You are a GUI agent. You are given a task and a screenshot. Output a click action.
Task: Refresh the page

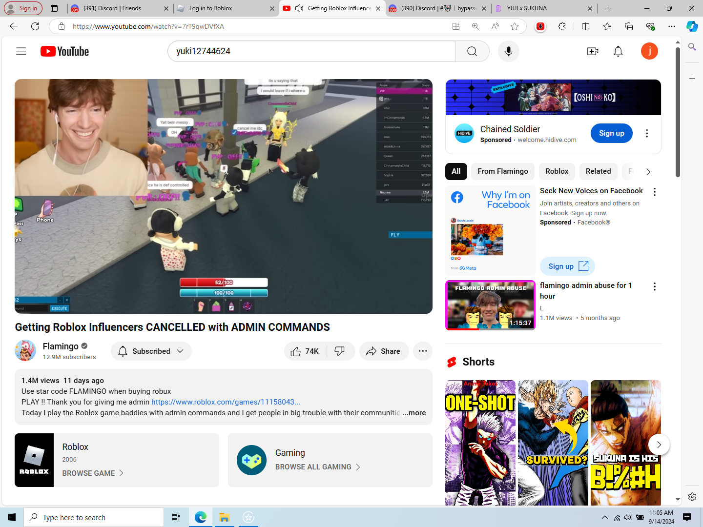(35, 26)
